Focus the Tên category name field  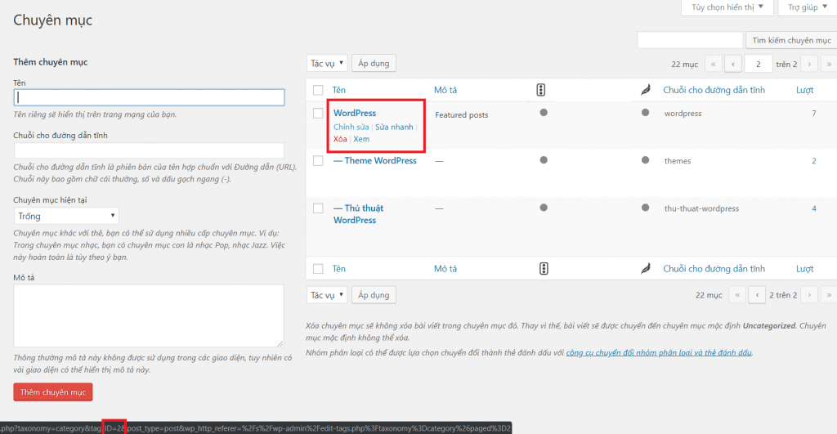149,97
